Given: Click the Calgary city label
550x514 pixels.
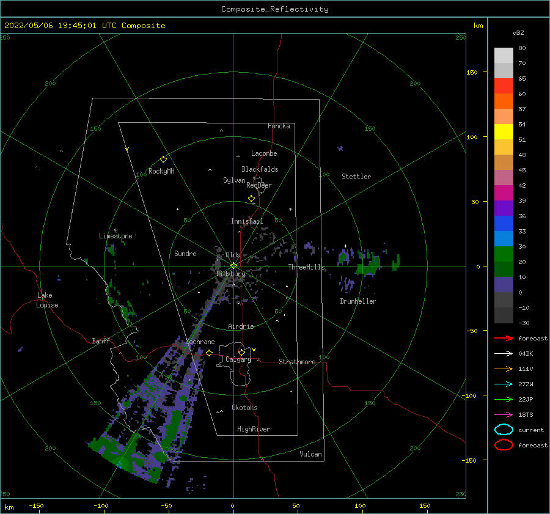Looking at the screenshot, I should (x=238, y=359).
